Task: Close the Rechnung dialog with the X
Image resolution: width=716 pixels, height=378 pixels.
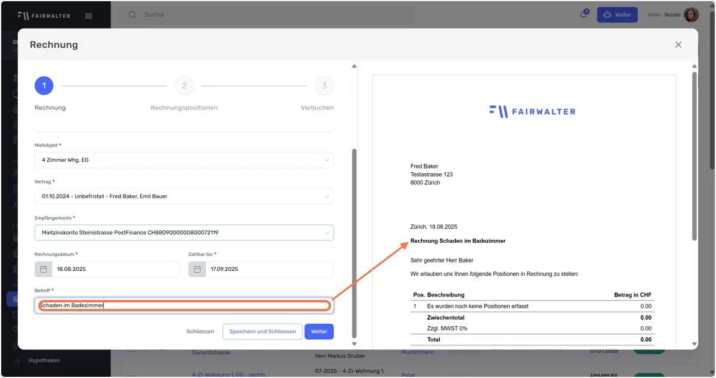Action: tap(678, 45)
